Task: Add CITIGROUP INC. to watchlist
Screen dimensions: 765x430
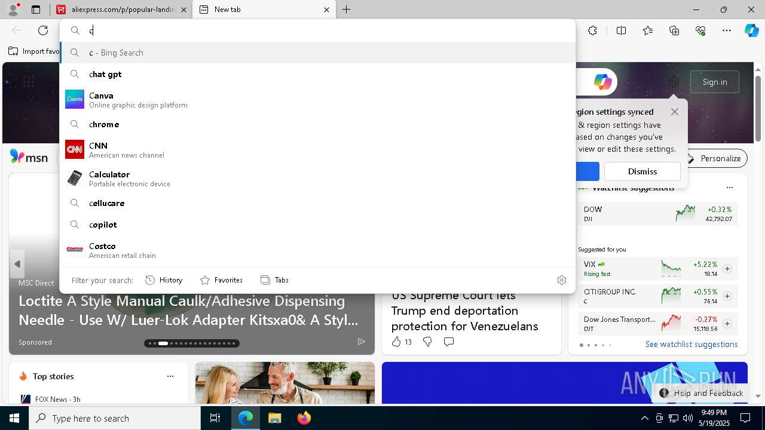Action: [x=727, y=296]
